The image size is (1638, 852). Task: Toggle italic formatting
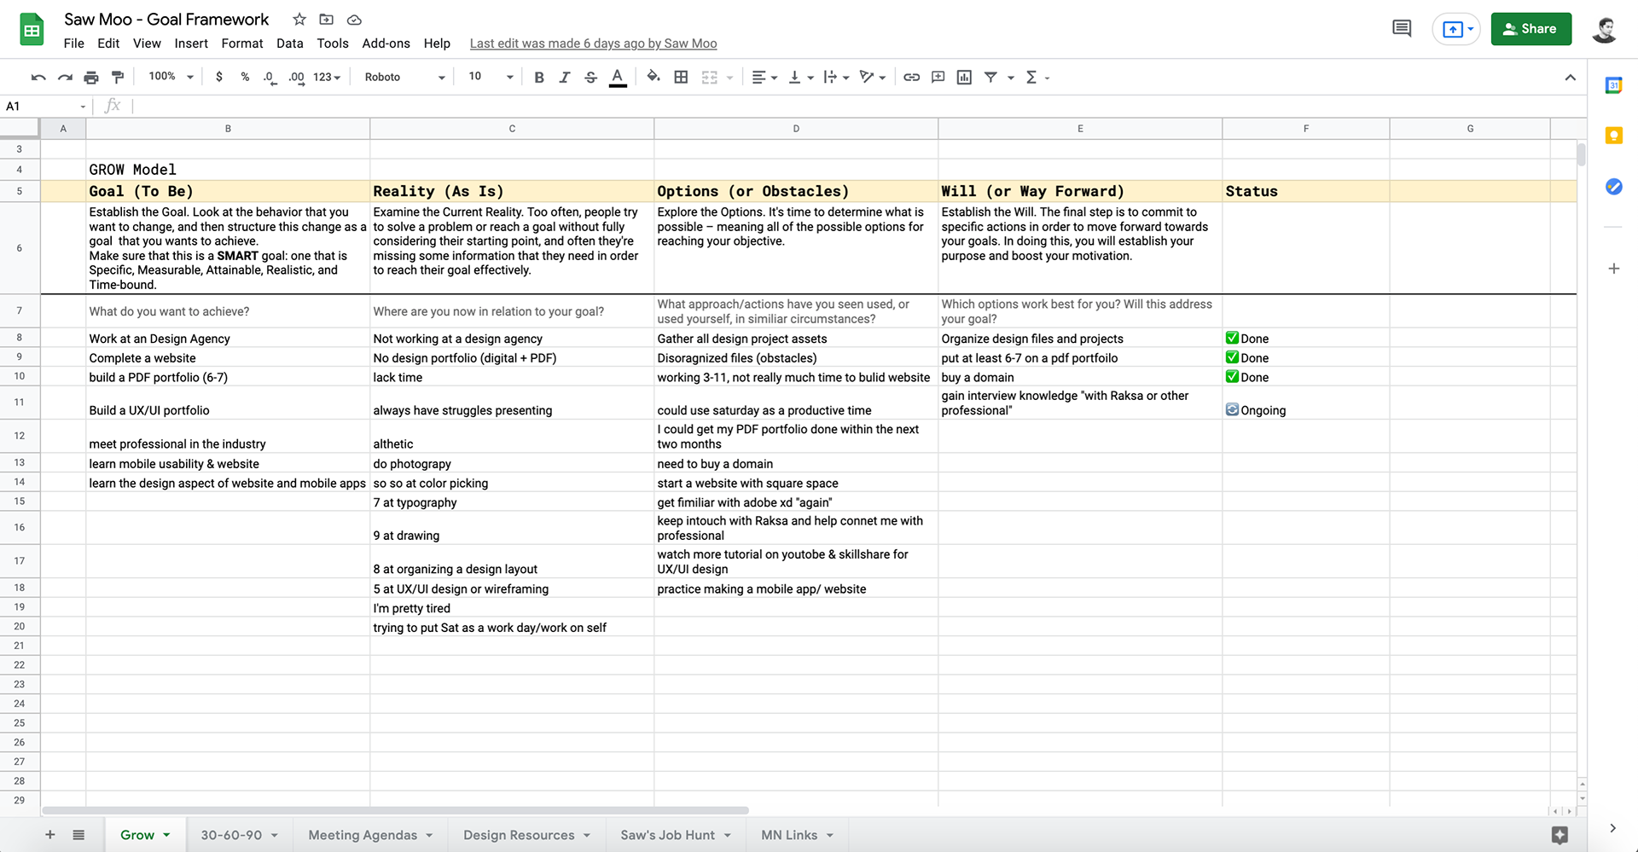(x=564, y=78)
